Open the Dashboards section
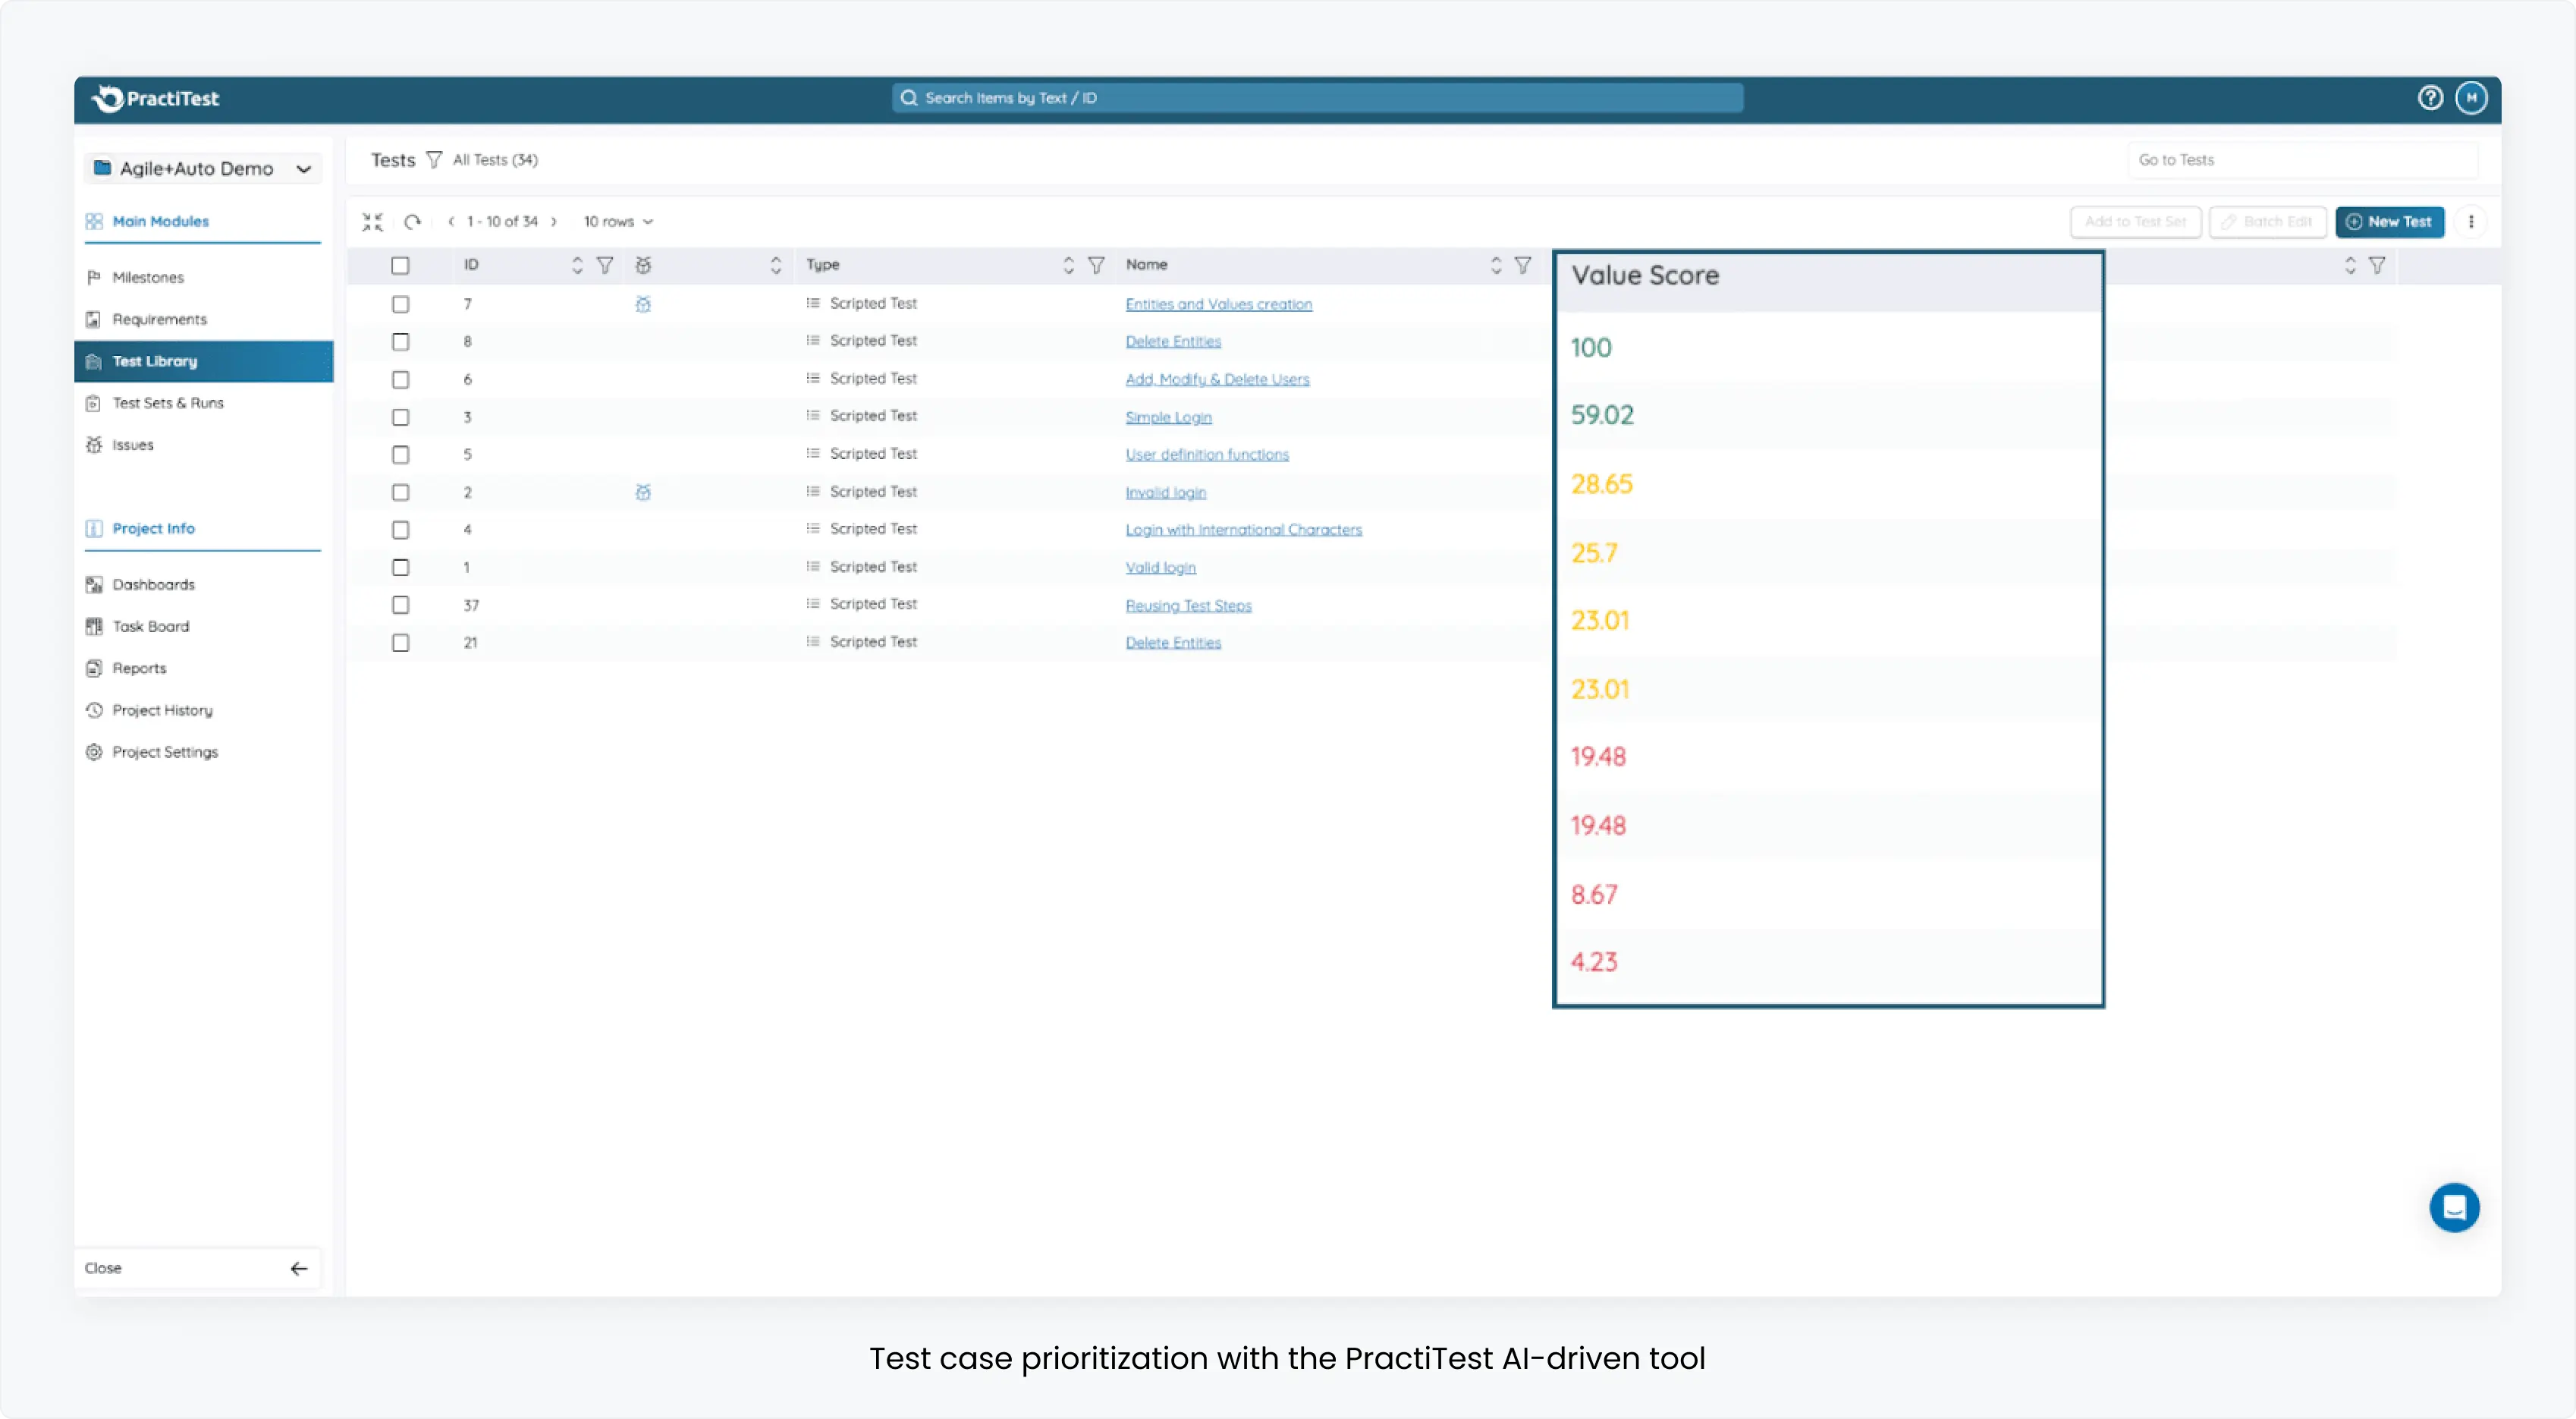This screenshot has width=2576, height=1419. (x=152, y=584)
